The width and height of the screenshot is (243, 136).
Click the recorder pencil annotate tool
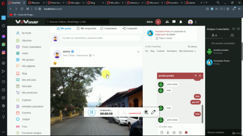coord(153,112)
